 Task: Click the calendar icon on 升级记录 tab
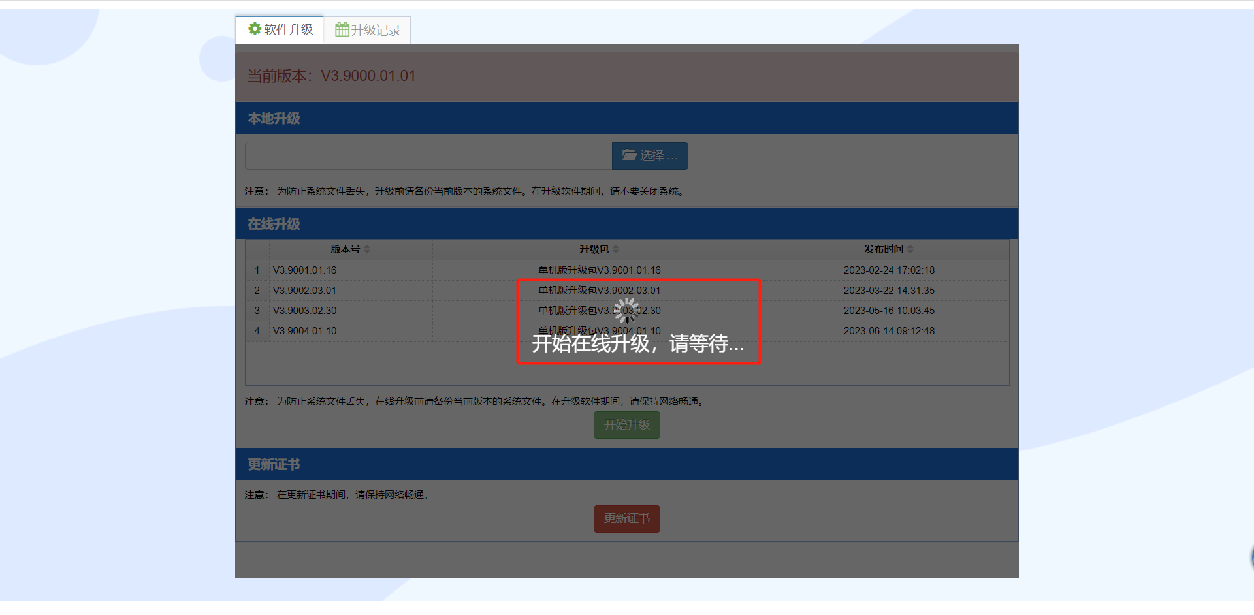tap(342, 29)
